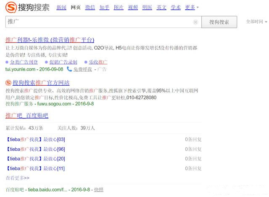Image resolution: width=269 pixels, height=197 pixels.
Task: Switch to the 知乎 tab
Action: pyautogui.click(x=104, y=8)
